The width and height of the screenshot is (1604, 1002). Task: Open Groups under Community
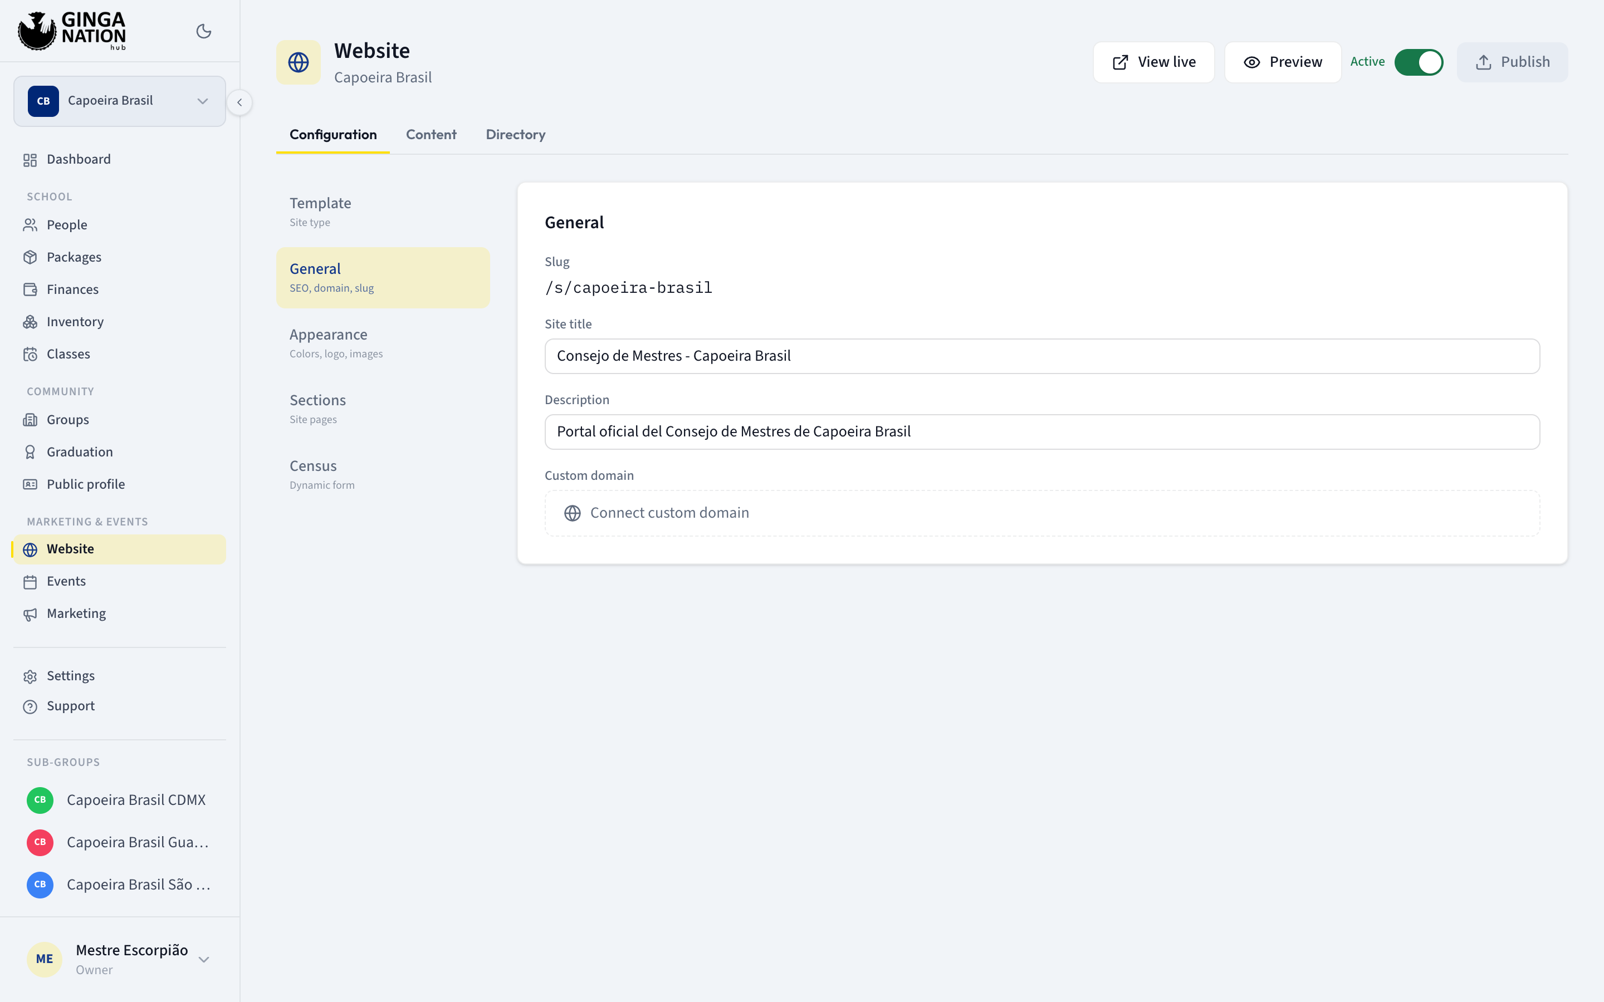coord(119,420)
